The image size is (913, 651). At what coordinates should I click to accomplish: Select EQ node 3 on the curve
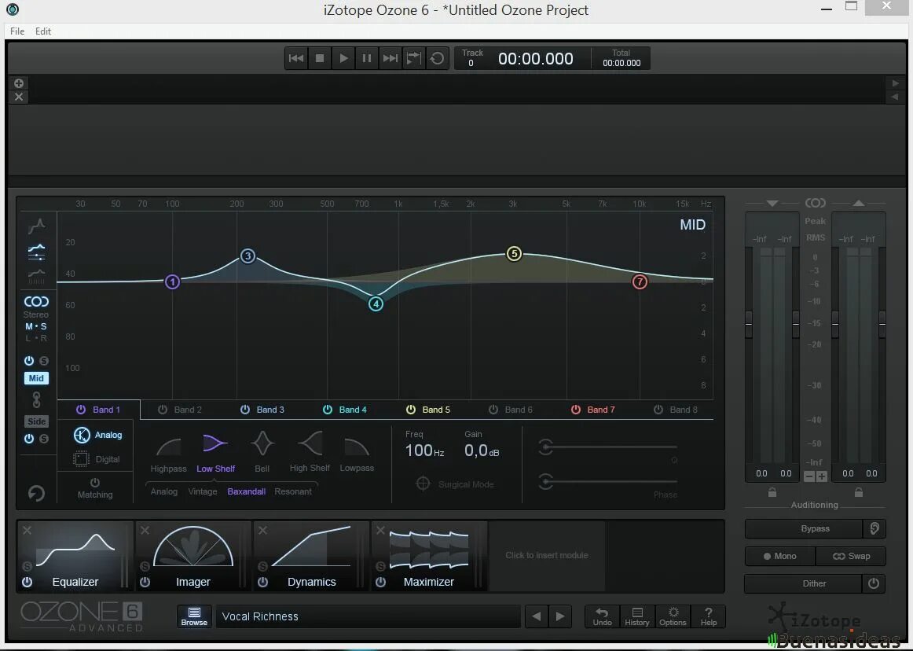248,256
